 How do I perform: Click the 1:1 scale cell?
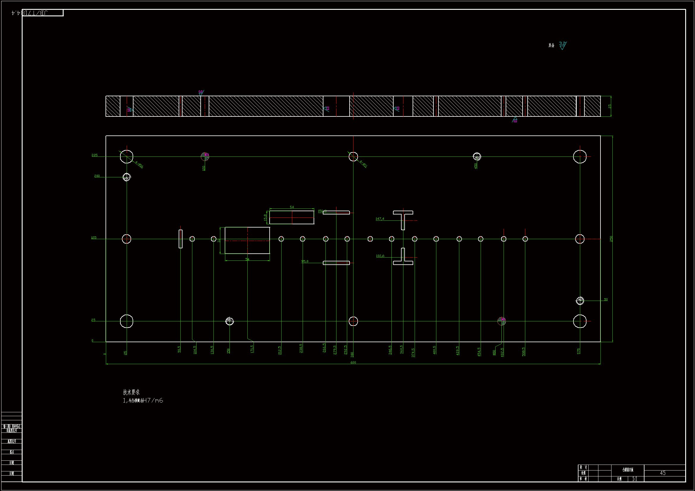click(634, 479)
